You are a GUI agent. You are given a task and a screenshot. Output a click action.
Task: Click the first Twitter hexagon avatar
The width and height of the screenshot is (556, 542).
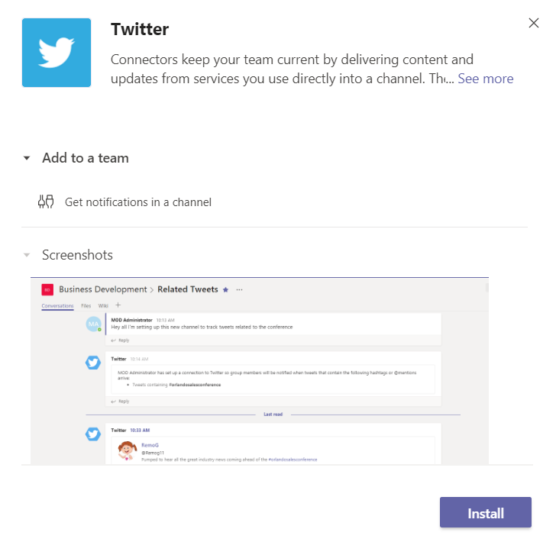[x=93, y=363]
